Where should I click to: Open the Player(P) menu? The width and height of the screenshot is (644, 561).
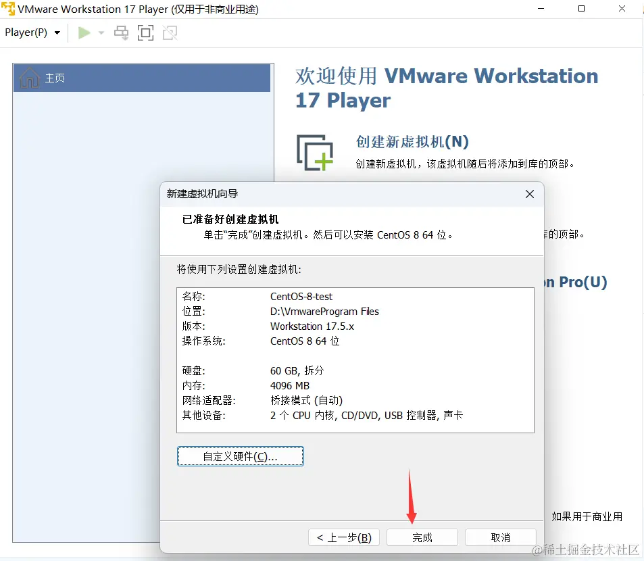coord(26,32)
